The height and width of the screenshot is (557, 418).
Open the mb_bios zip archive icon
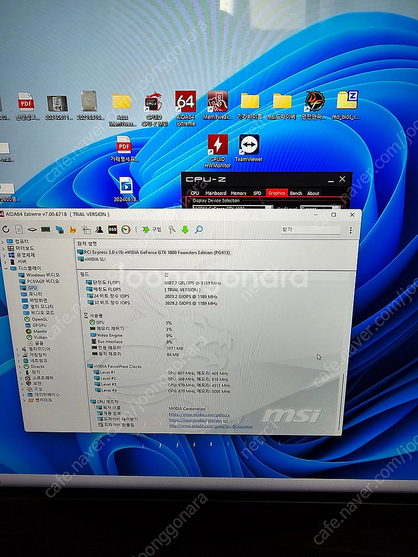pyautogui.click(x=347, y=105)
